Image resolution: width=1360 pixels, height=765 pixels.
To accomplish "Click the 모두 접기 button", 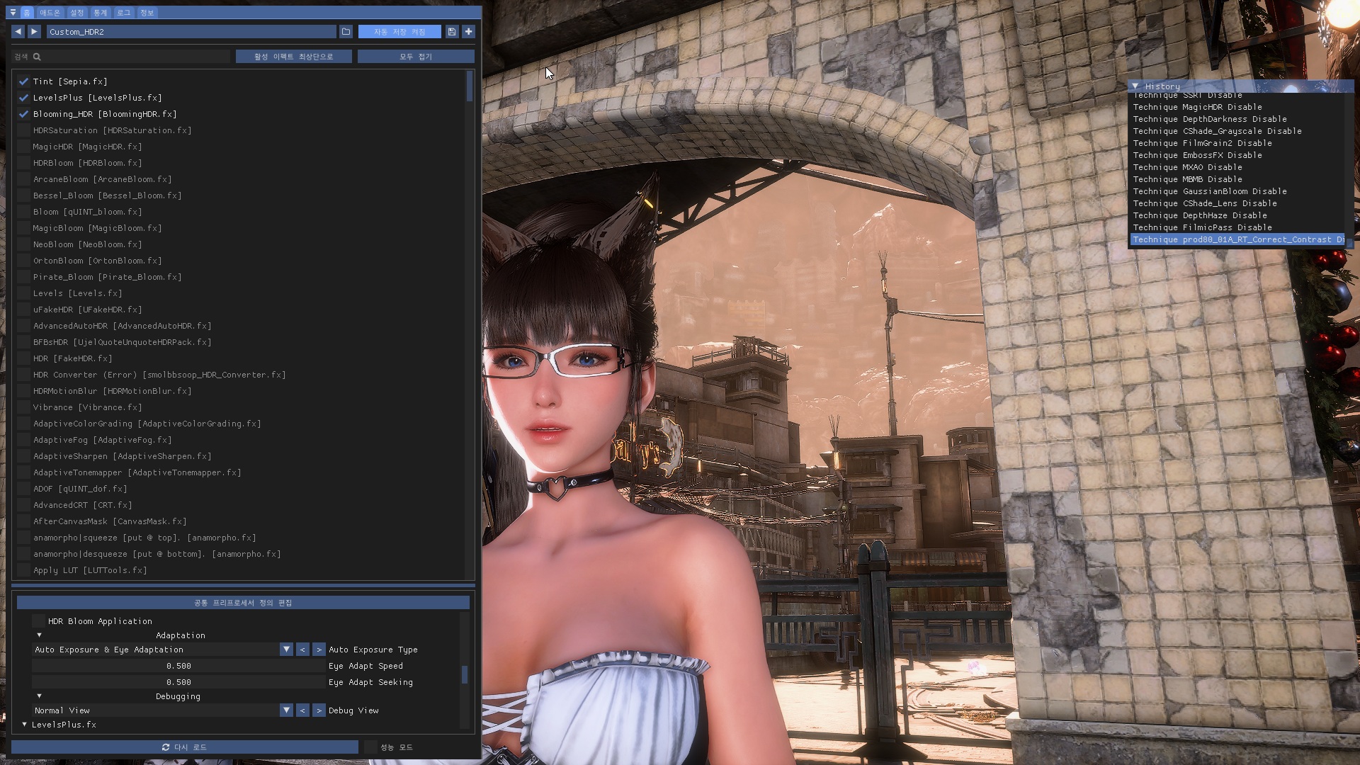I will coord(416,56).
